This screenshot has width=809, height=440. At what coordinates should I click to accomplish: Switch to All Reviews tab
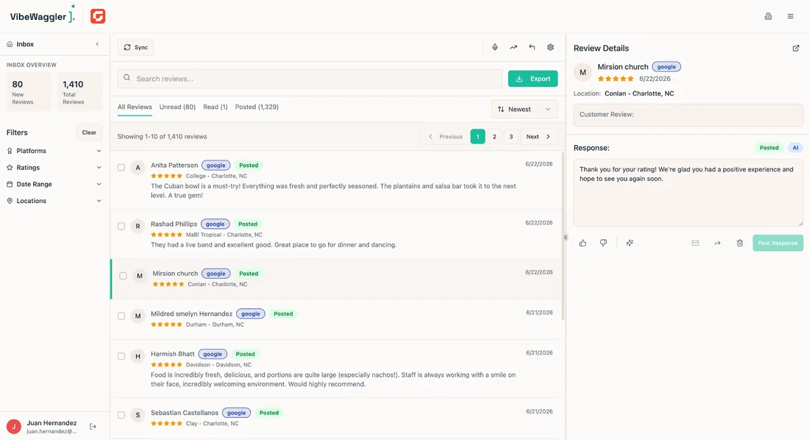click(135, 107)
